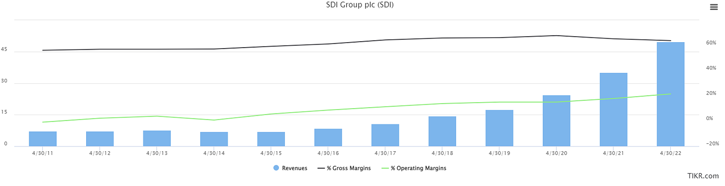Image resolution: width=725 pixels, height=186 pixels.
Task: Click the 45 left axis value
Action: 4,49
